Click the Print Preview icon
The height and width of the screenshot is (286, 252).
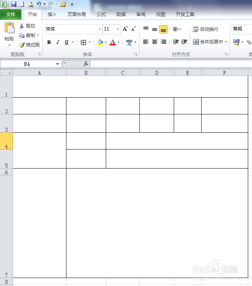[x=31, y=4]
